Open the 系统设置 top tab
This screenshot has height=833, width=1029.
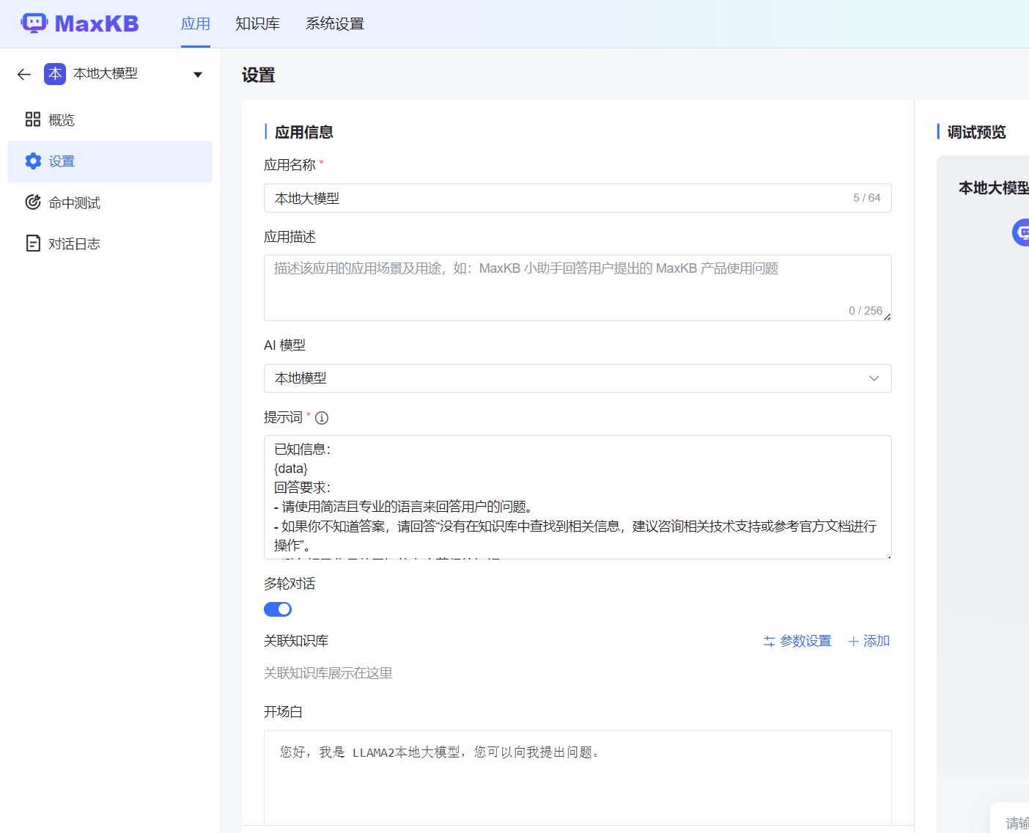click(x=335, y=23)
